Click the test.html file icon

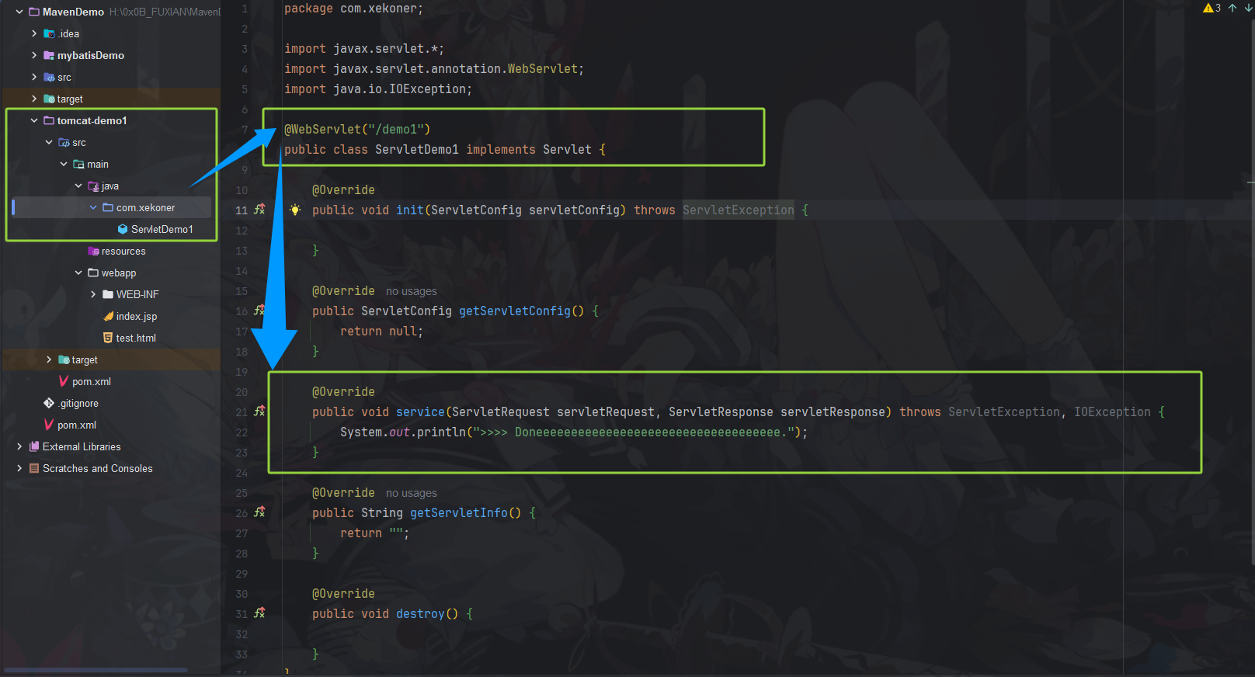point(108,338)
